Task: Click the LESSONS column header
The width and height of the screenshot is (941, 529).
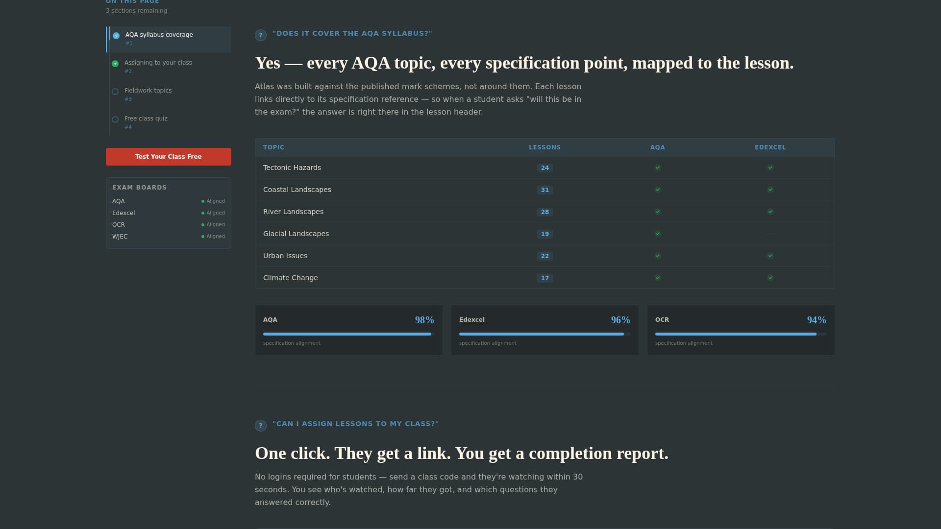Action: (545, 147)
